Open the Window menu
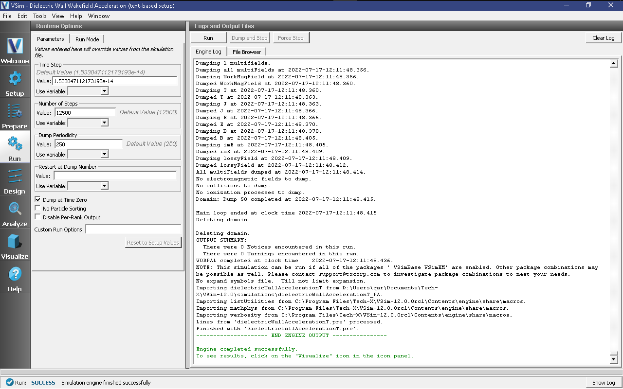The height and width of the screenshot is (389, 623). (99, 16)
